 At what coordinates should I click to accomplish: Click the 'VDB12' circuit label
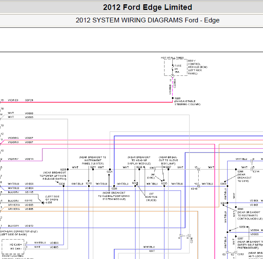29,226
